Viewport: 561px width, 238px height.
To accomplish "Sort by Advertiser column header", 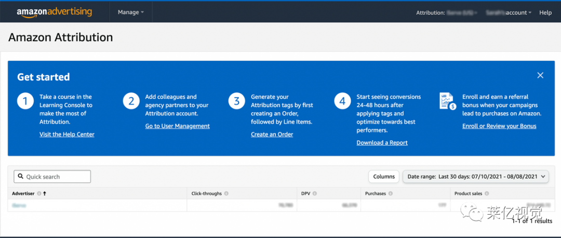I will (x=23, y=193).
